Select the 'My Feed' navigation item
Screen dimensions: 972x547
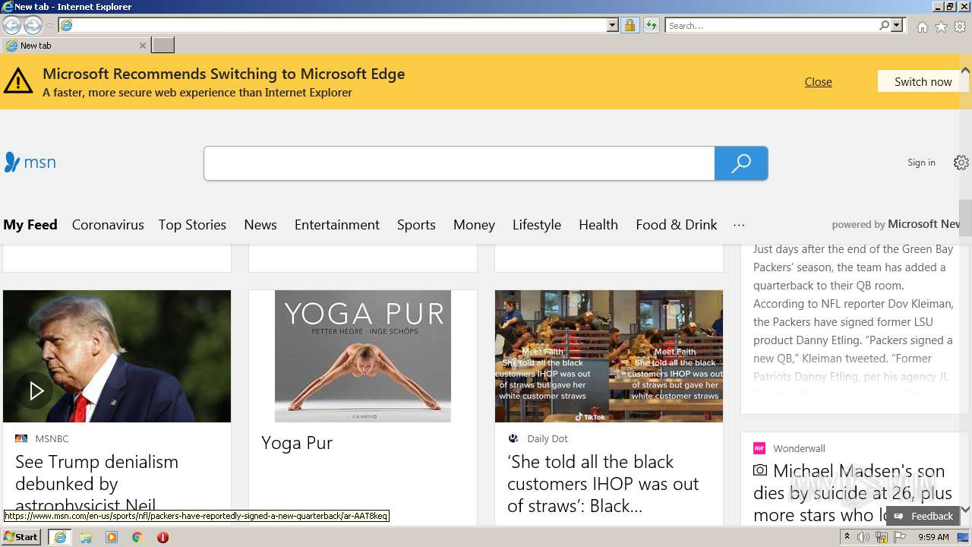click(x=30, y=225)
